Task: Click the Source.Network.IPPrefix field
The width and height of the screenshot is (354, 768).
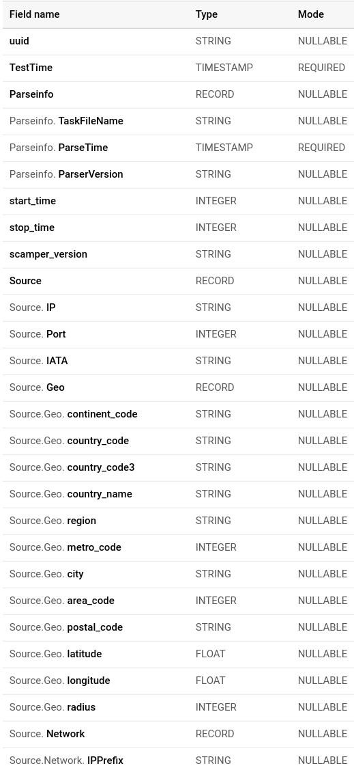Action: coord(66,760)
